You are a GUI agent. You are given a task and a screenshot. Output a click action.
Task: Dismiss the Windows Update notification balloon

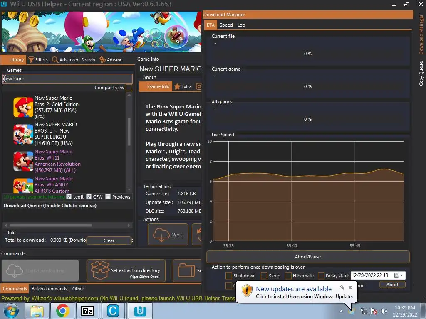pyautogui.click(x=350, y=287)
